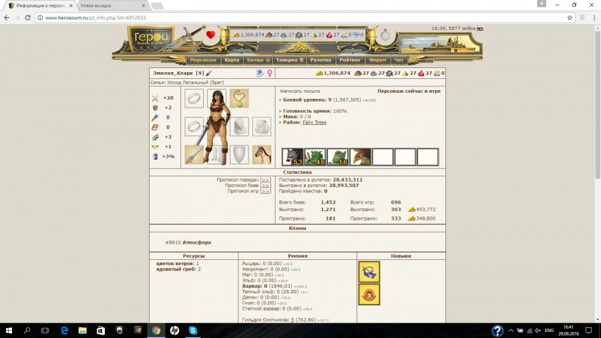Click the goblin unit with 46 count
The width and height of the screenshot is (601, 338).
(315, 157)
